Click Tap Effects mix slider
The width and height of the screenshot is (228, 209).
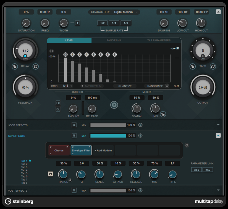[108, 136]
